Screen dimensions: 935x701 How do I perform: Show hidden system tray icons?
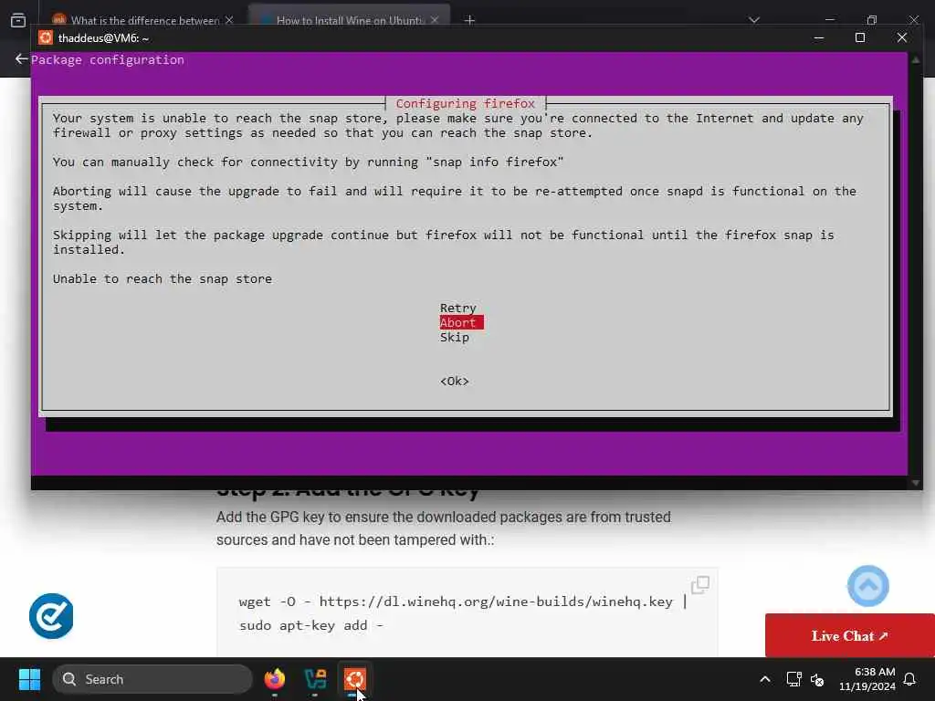click(765, 679)
